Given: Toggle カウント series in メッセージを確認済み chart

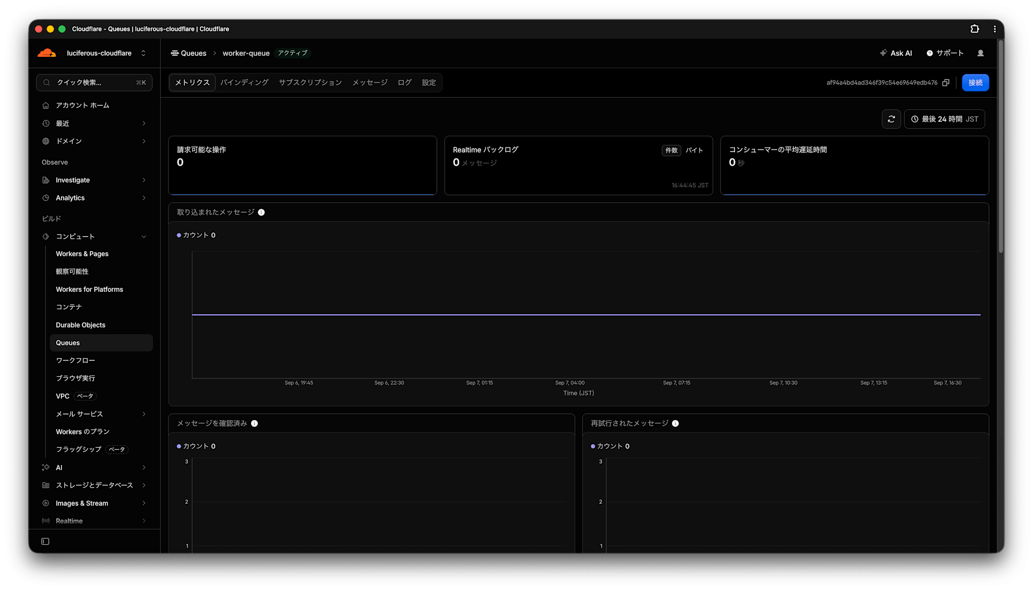Looking at the screenshot, I should tap(196, 446).
